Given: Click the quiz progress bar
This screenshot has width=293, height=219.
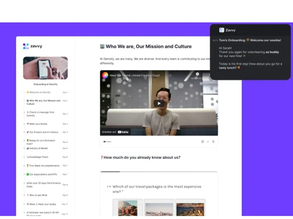Looking at the screenshot, I should (159, 172).
